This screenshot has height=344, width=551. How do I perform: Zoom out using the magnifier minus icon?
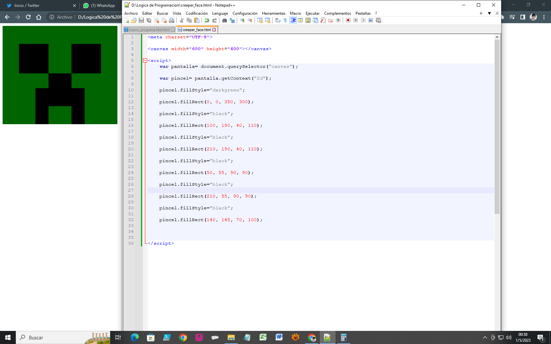[250, 20]
